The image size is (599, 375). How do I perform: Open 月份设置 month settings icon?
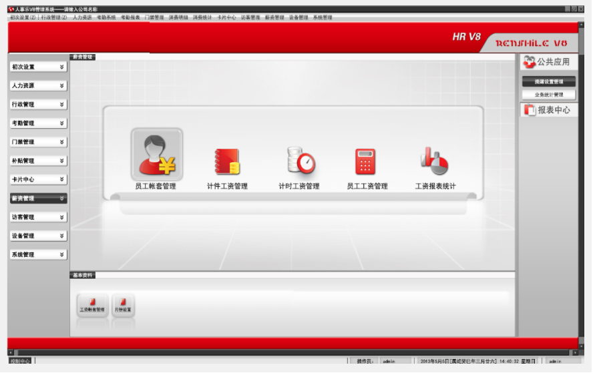pyautogui.click(x=123, y=305)
